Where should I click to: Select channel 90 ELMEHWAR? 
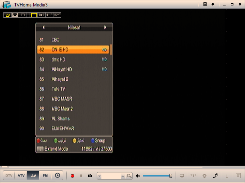(x=73, y=128)
